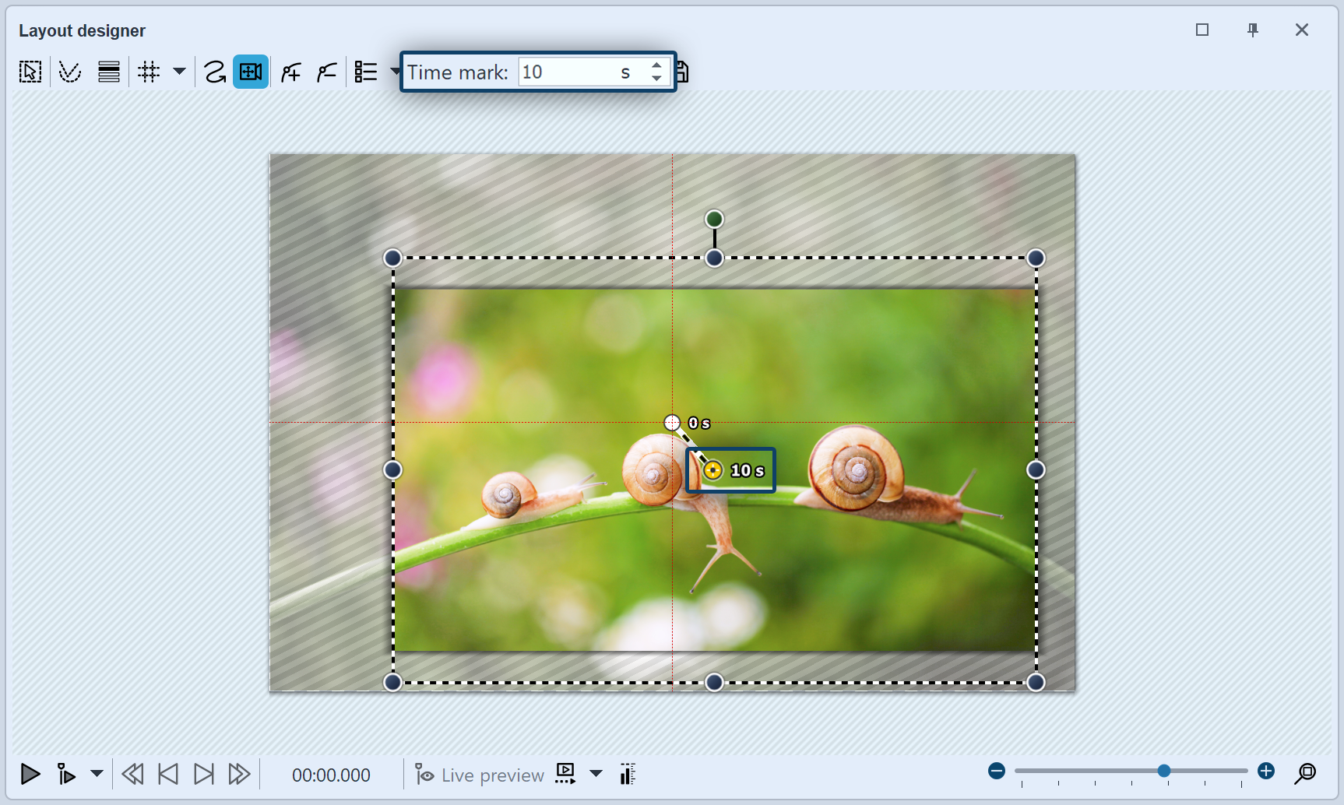Activate the motion path editing tool
This screenshot has width=1344, height=805.
pos(70,71)
